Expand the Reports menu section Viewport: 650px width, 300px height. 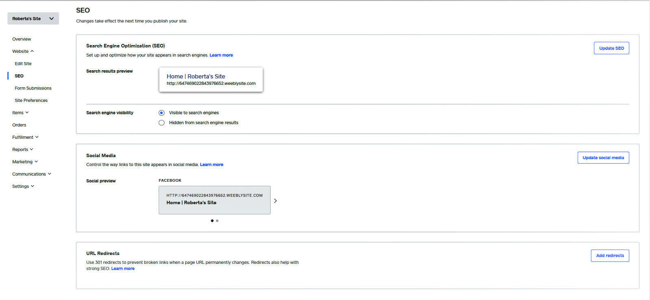click(x=23, y=149)
